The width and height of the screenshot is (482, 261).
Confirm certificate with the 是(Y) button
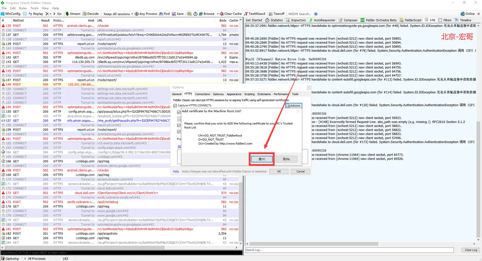(x=262, y=159)
